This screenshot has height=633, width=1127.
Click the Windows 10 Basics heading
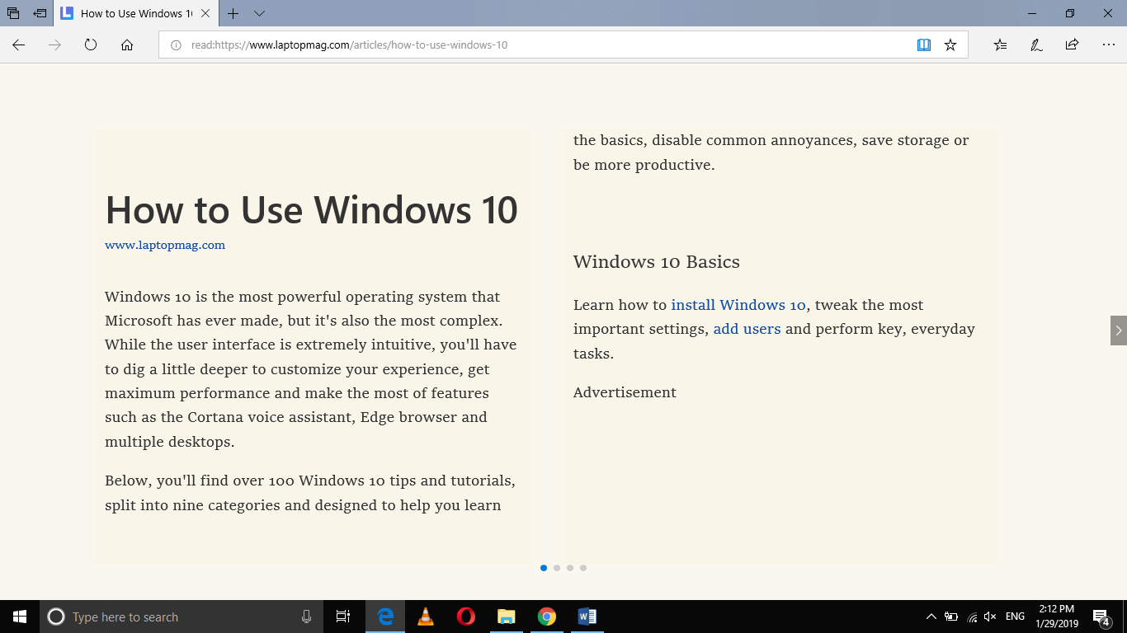pyautogui.click(x=657, y=262)
